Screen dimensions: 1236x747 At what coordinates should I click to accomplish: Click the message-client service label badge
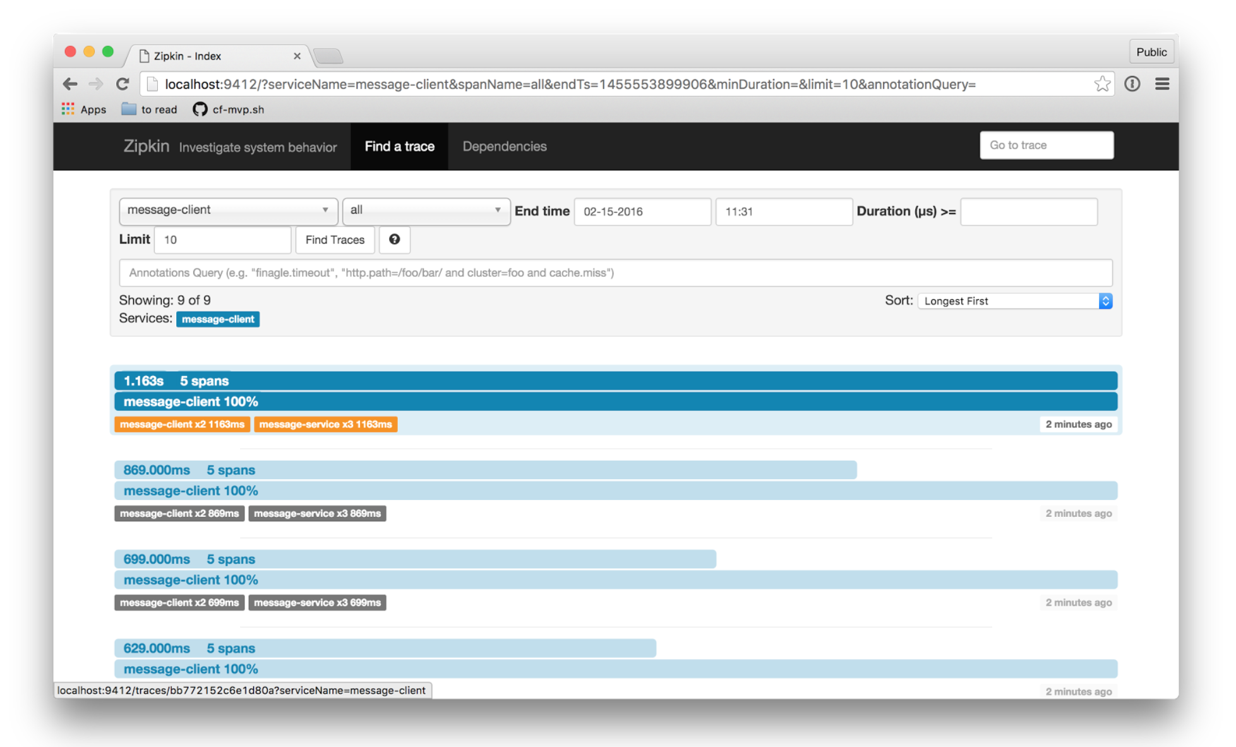click(x=218, y=319)
